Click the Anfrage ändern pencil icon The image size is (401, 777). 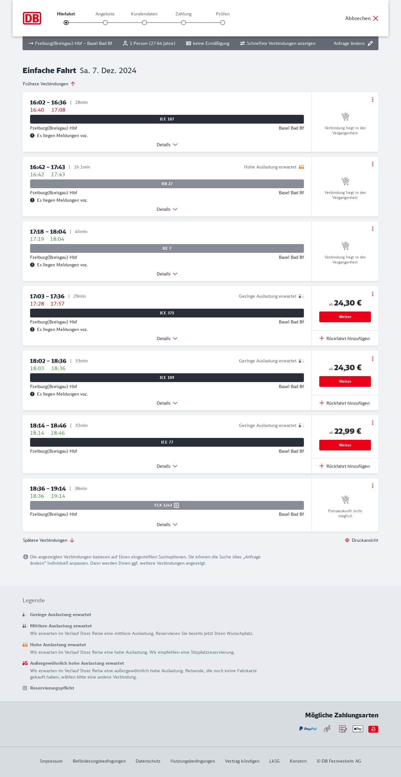[370, 43]
